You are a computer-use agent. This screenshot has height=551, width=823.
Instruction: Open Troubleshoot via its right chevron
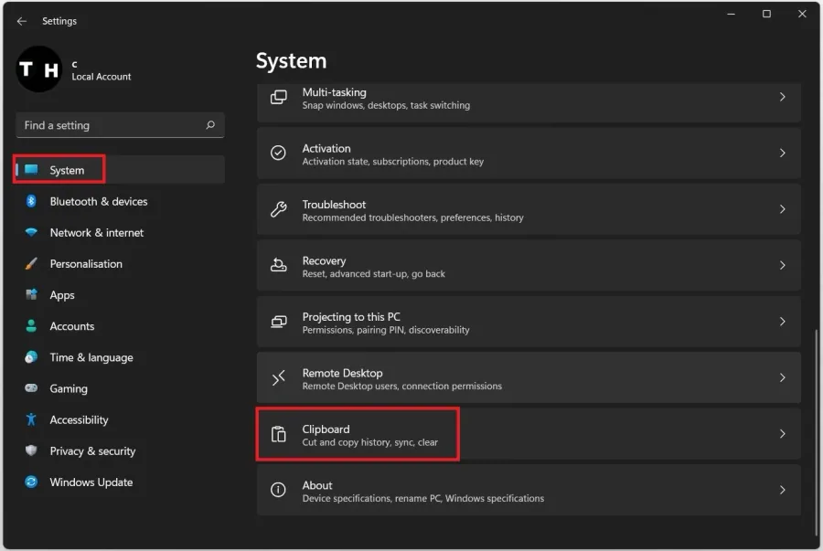[782, 209]
